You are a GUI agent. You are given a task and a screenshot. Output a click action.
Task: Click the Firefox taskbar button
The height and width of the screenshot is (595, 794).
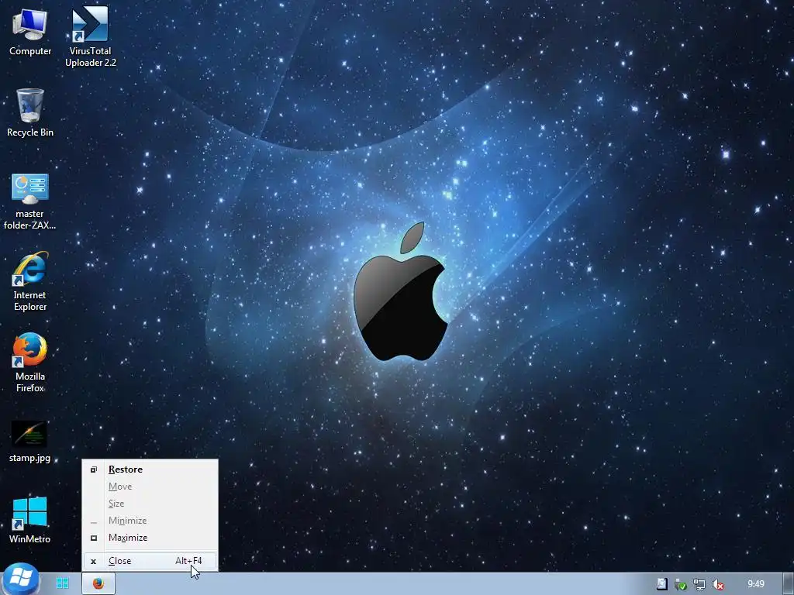[98, 583]
